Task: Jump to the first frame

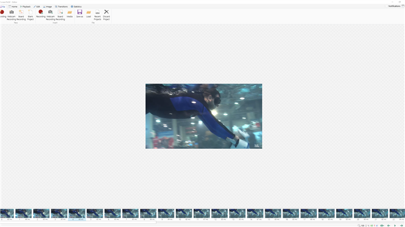Action: click(382, 225)
